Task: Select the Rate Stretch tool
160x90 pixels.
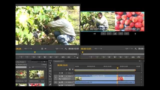Action: click(50, 73)
